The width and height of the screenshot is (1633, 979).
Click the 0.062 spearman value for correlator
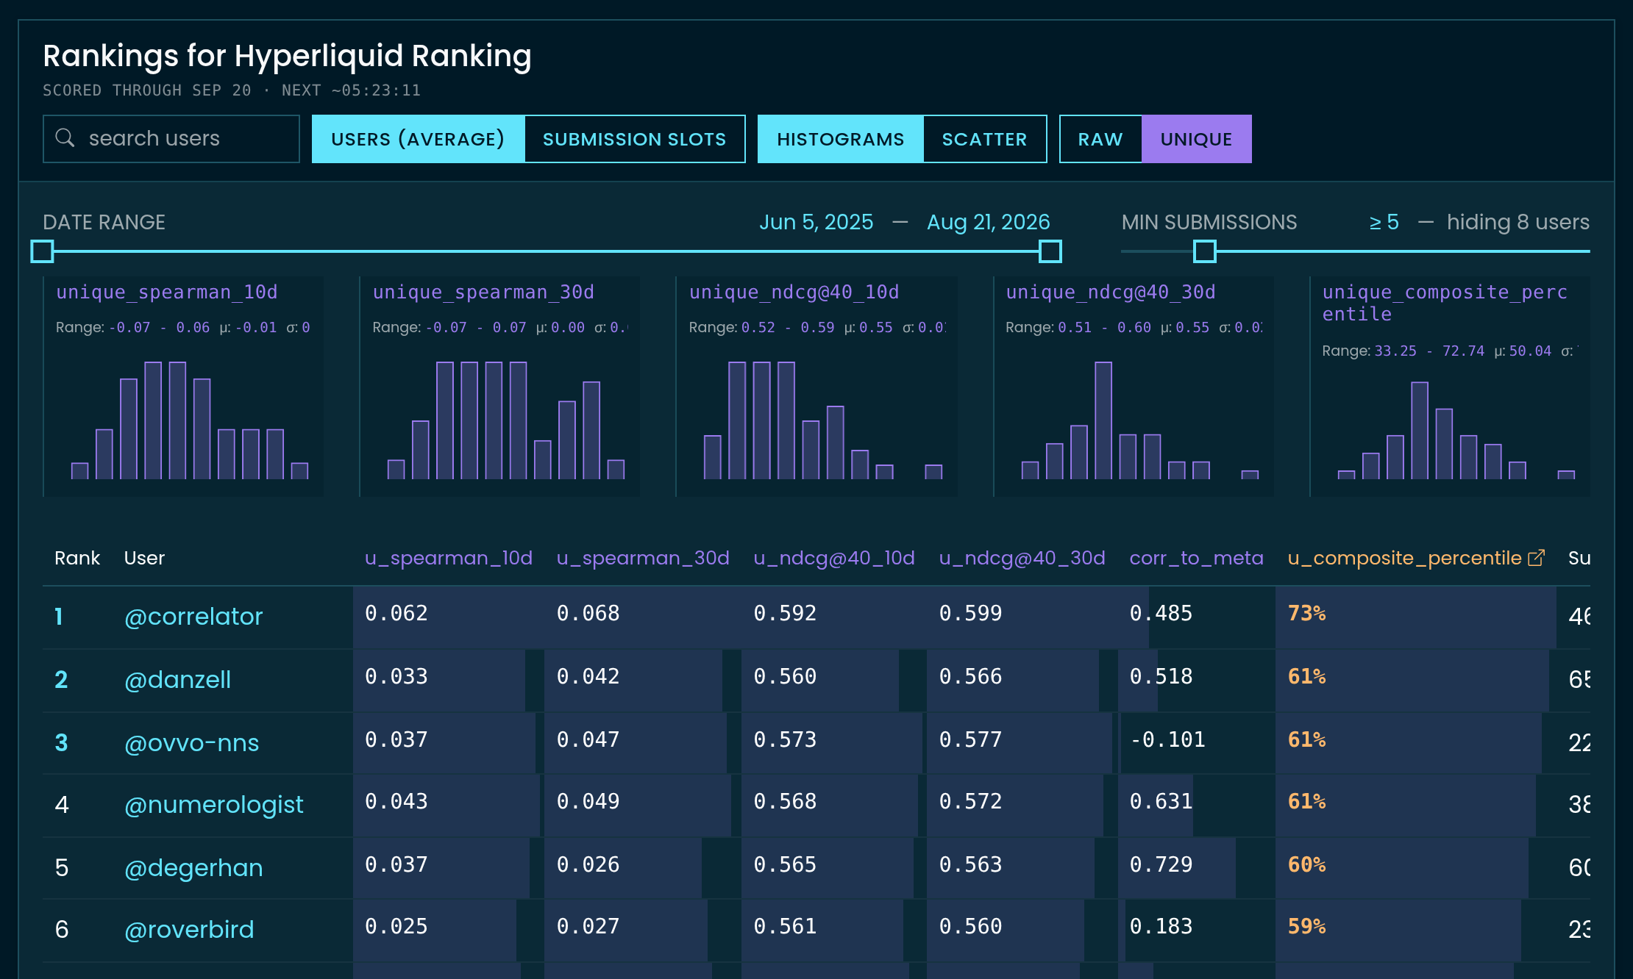(x=396, y=613)
